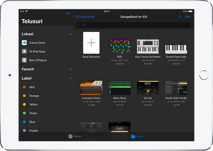Open the partially visible dark audio recorder project thumbnail
Viewport: 213px width, 151px height.
click(x=91, y=127)
